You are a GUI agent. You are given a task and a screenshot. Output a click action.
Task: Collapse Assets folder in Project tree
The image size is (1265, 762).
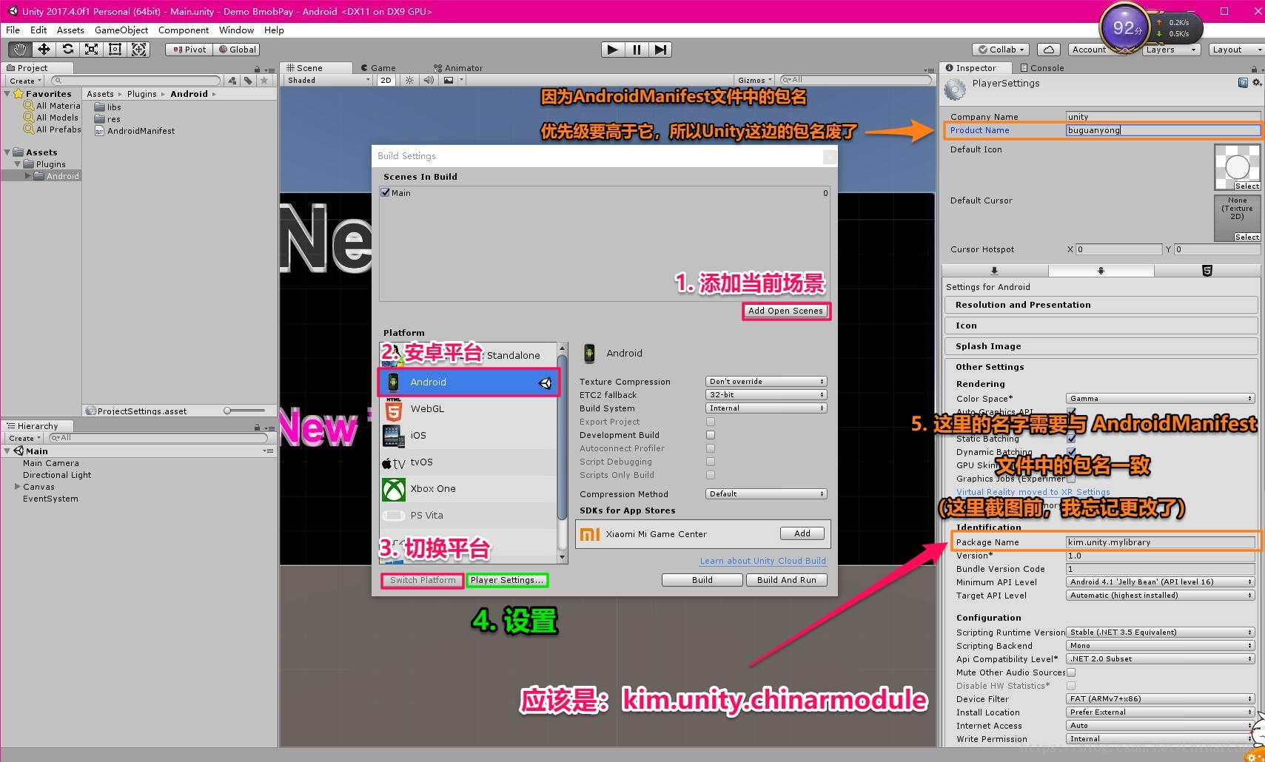click(7, 152)
